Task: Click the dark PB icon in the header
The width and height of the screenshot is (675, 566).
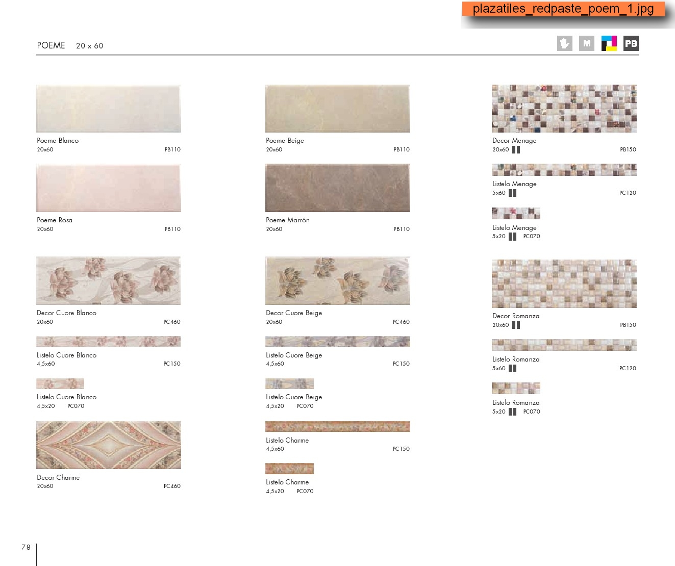Action: coord(631,43)
